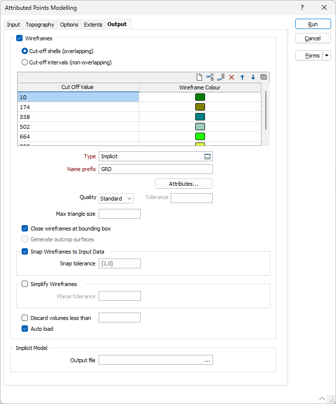
Task: Disable the Auto load checkbox
Action: coord(25,329)
